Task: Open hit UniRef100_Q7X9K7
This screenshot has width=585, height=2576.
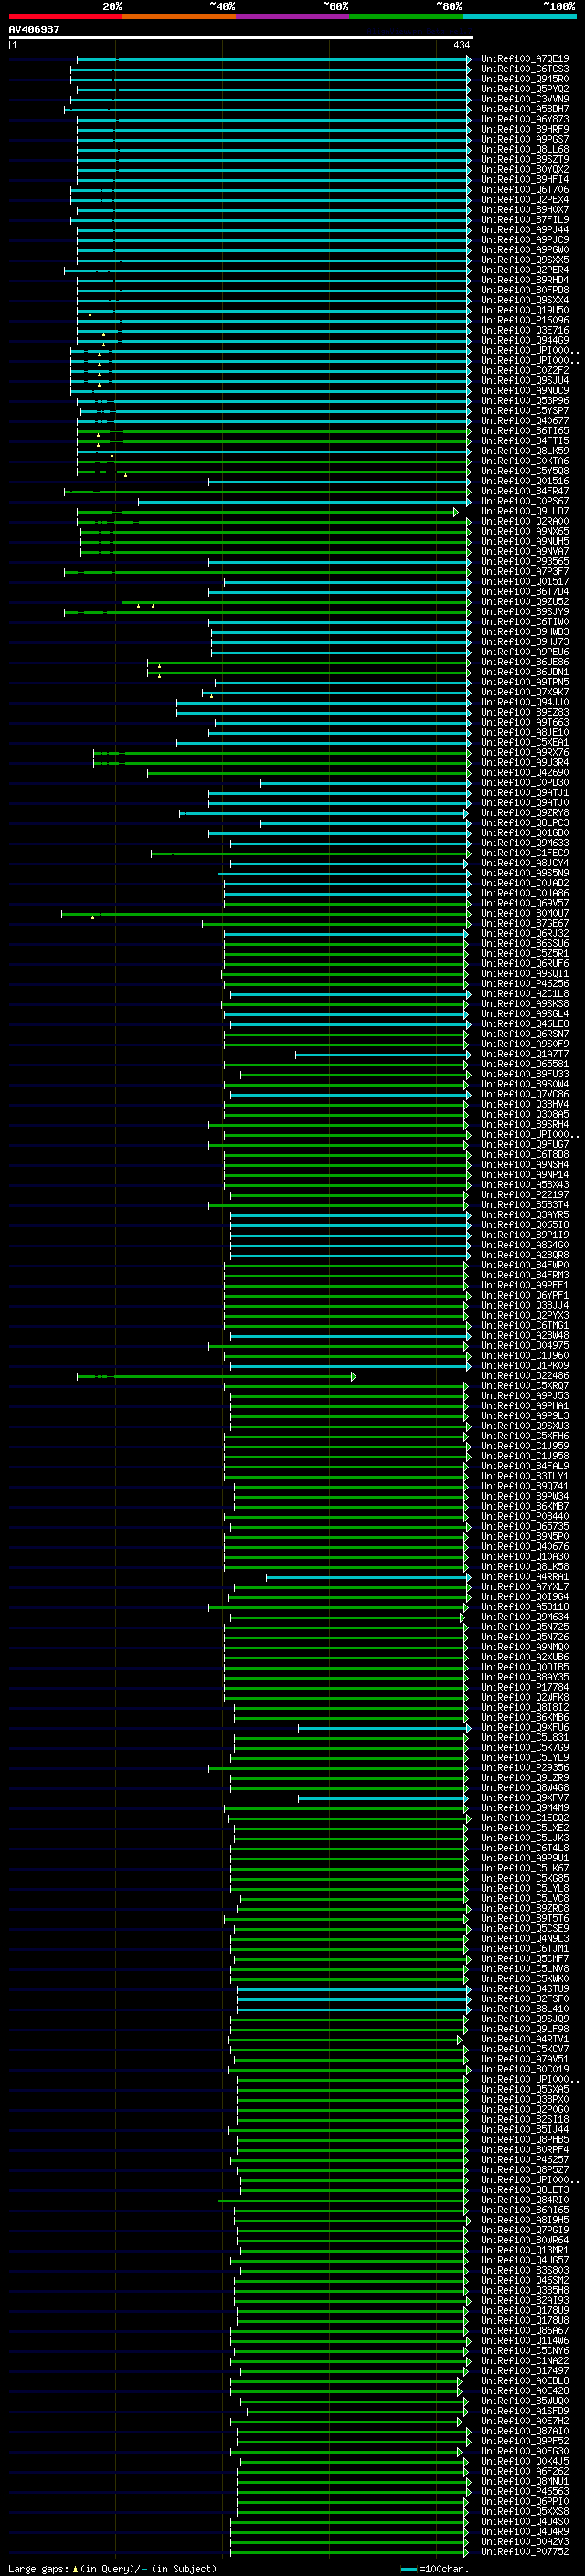Action: pos(524,692)
